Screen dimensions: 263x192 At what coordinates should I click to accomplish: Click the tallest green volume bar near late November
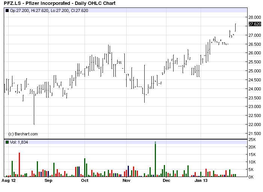tap(155, 159)
